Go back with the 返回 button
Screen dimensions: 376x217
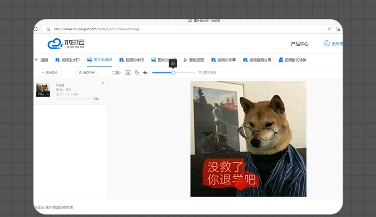click(41, 60)
